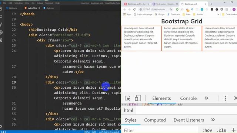Open Login with google bookmark
The image size is (237, 133).
(143, 14)
